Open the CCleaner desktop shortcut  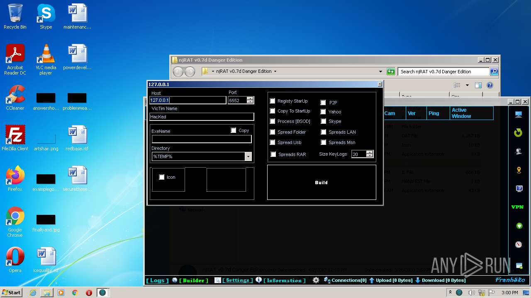(15, 98)
